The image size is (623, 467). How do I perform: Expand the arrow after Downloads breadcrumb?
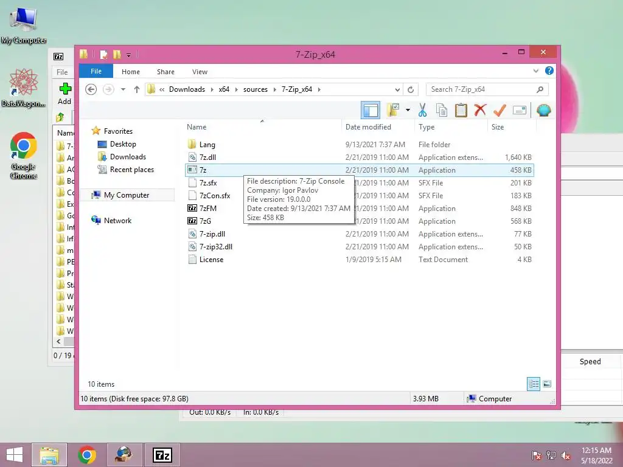212,90
